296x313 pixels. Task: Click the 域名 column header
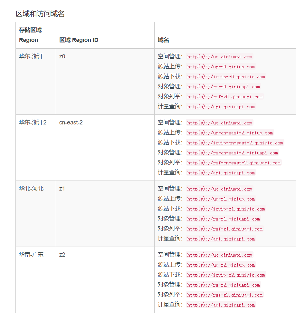163,40
